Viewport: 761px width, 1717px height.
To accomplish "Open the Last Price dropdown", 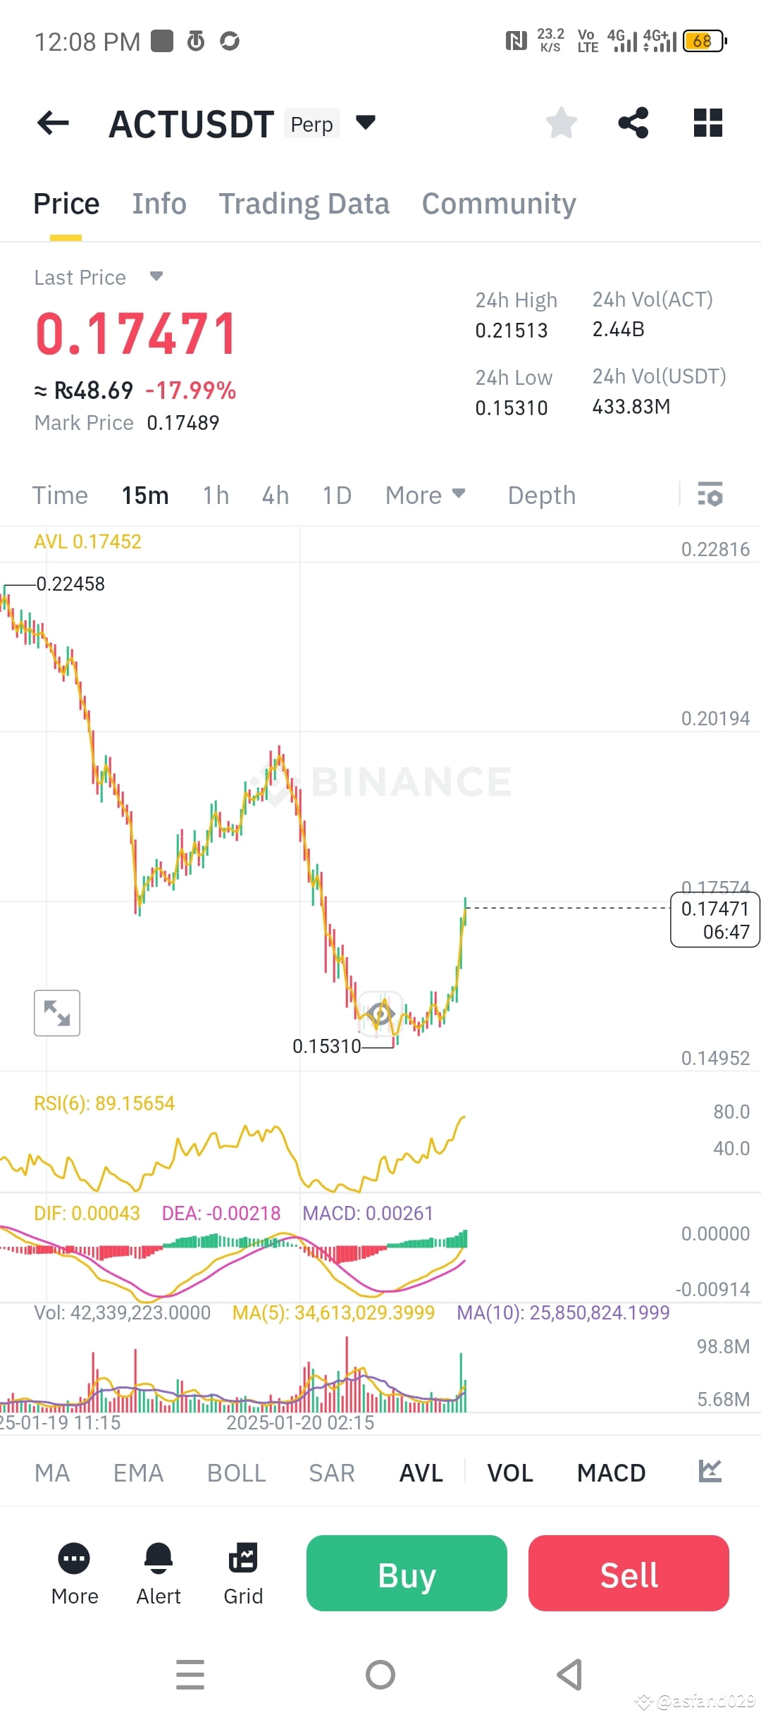I will click(x=156, y=277).
